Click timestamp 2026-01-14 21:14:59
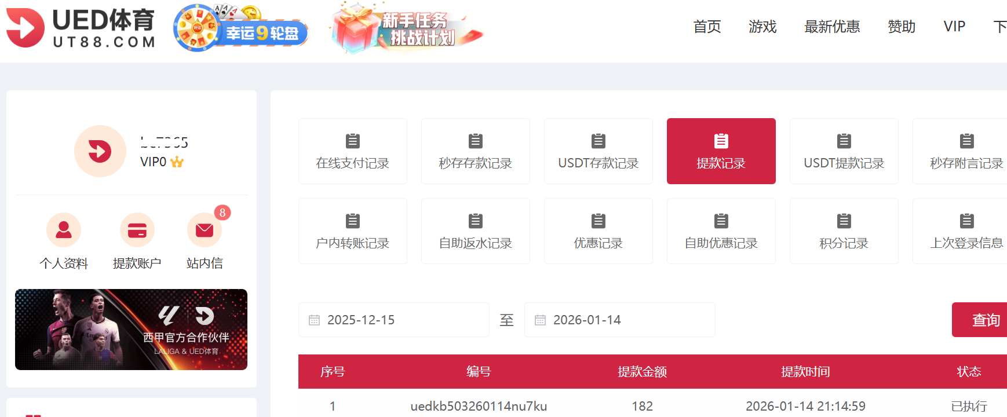The image size is (1007, 417). 805,407
